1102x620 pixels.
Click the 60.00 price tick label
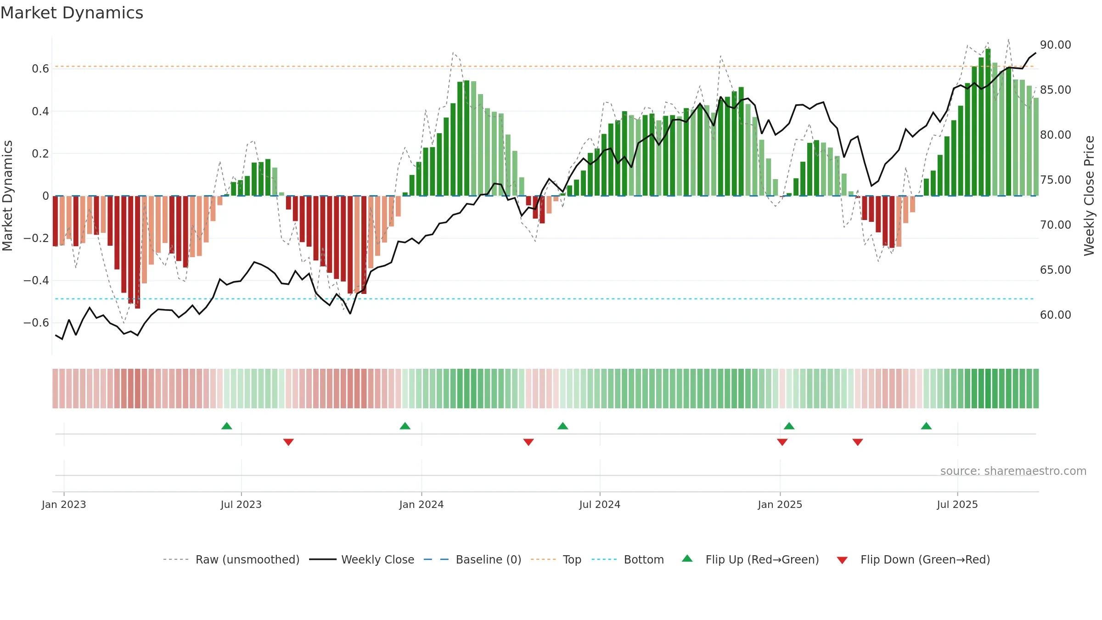click(x=1056, y=315)
